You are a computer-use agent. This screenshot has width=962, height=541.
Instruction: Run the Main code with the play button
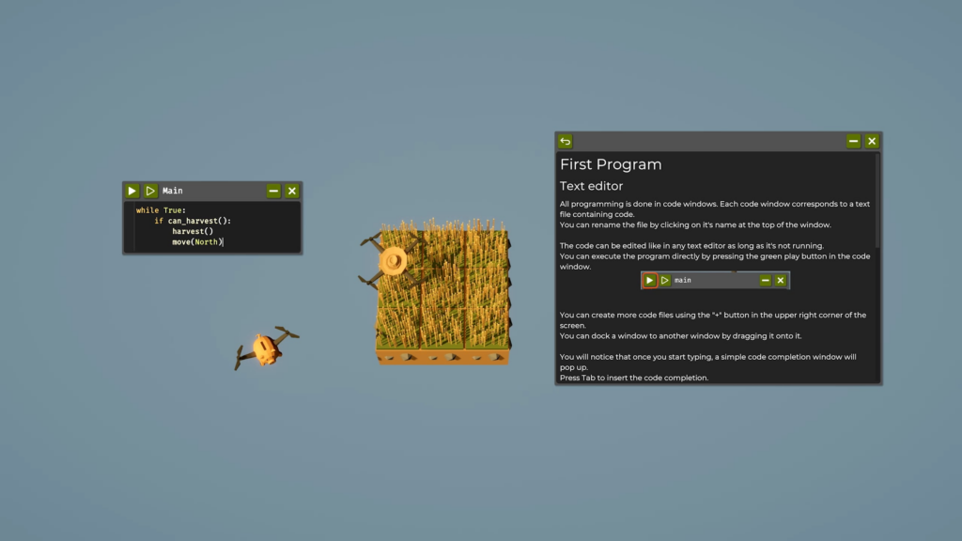[x=132, y=191]
